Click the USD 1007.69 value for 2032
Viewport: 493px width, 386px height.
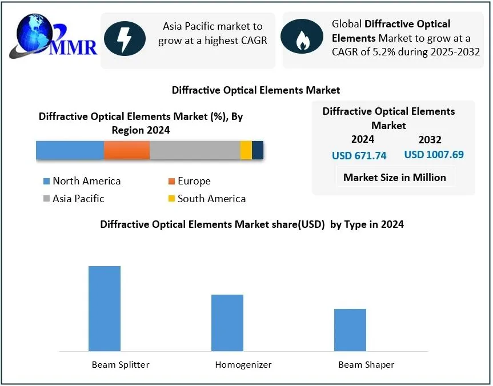(x=434, y=155)
